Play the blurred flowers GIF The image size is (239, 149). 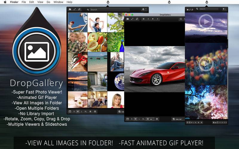click(206, 64)
